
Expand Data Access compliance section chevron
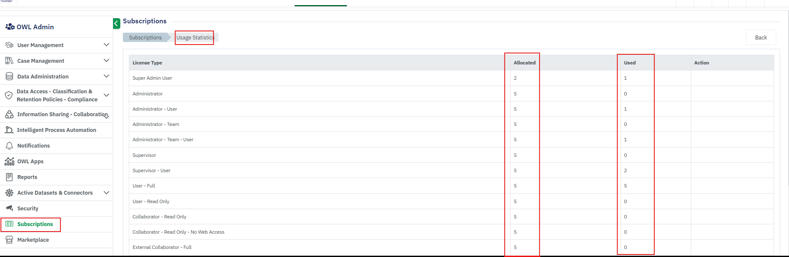pyautogui.click(x=106, y=95)
